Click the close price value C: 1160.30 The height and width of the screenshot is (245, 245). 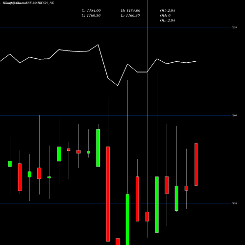tap(91, 16)
